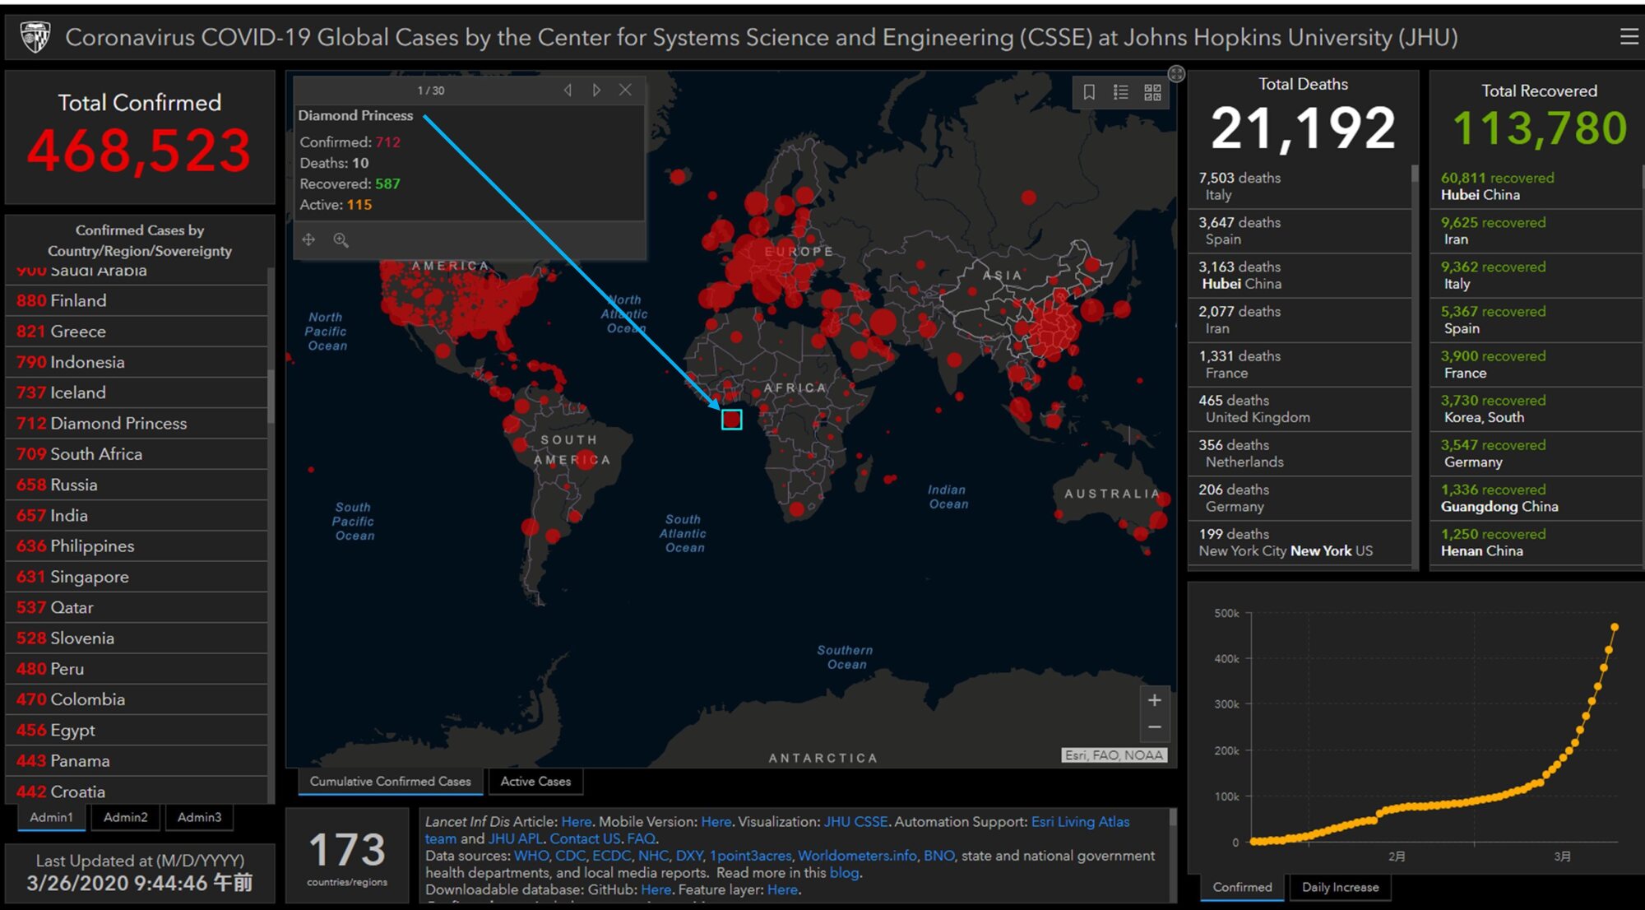Go to the next popup feature arrow

pyautogui.click(x=596, y=90)
